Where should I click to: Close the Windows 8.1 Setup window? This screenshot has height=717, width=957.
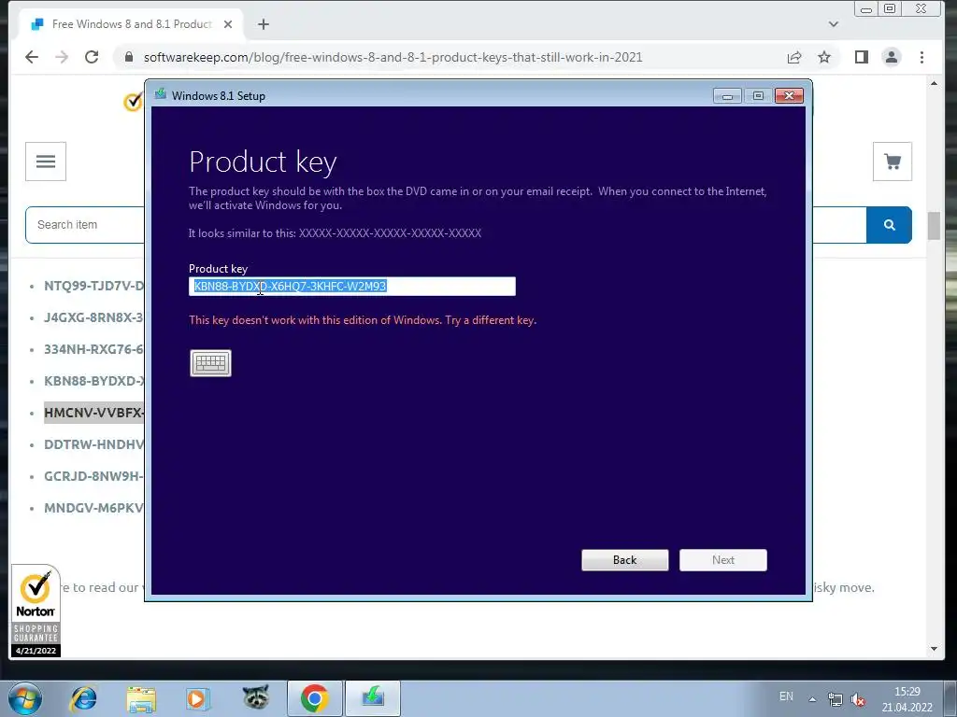pos(789,96)
